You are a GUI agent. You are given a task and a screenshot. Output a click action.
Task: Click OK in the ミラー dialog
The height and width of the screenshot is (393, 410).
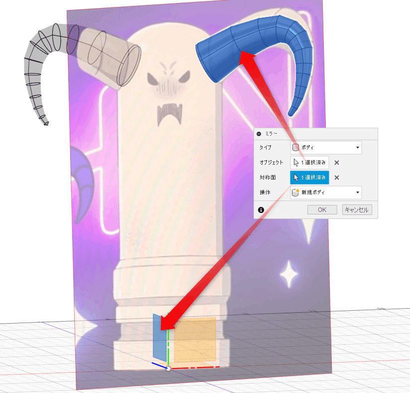point(322,210)
